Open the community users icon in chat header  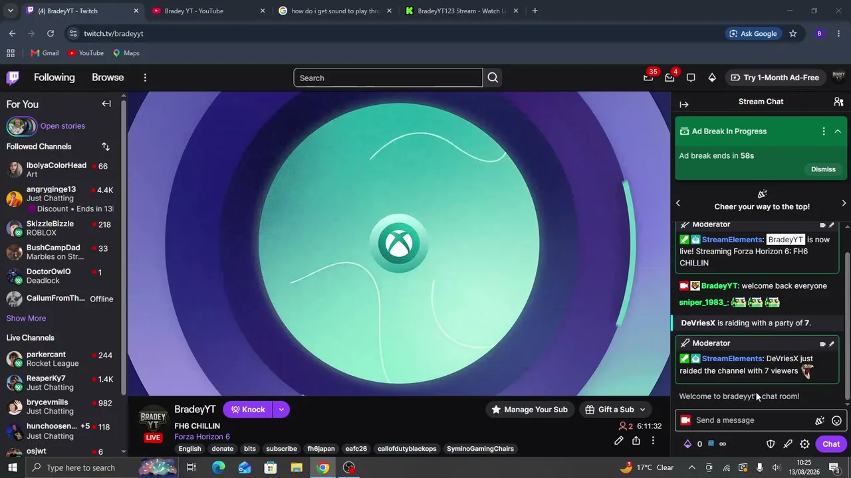click(838, 102)
